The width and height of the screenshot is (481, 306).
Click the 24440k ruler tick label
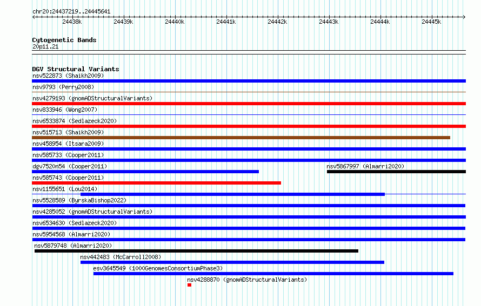[175, 22]
